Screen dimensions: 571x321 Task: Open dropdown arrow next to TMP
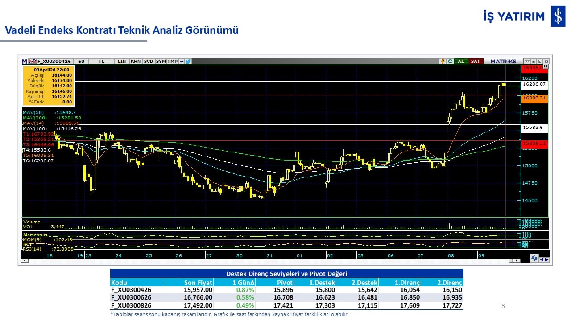click(x=182, y=62)
